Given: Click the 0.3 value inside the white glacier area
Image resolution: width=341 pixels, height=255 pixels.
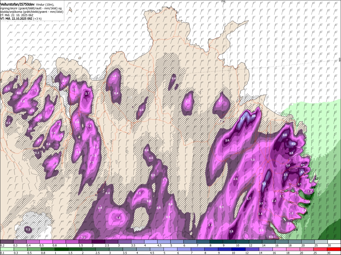Looking at the screenshot, I should point(28,229).
